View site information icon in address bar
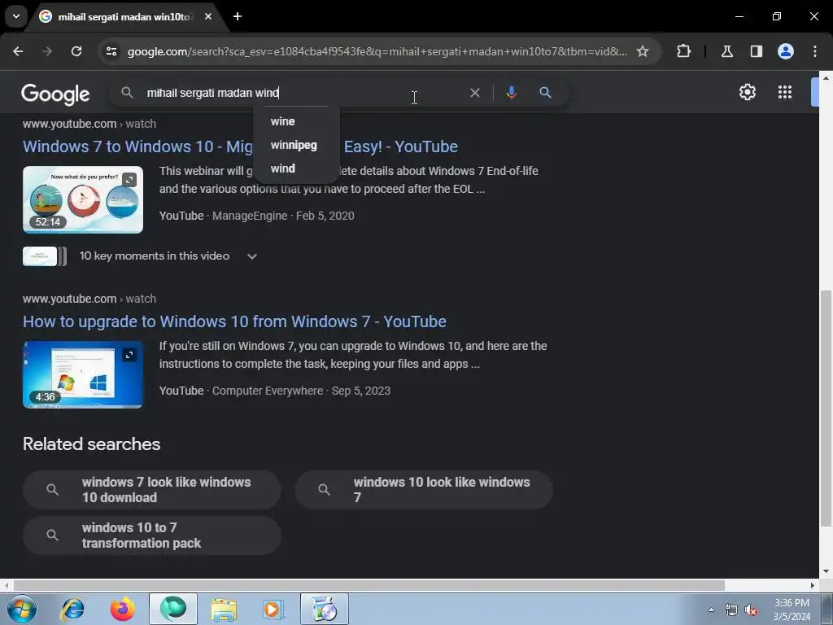 [x=111, y=51]
